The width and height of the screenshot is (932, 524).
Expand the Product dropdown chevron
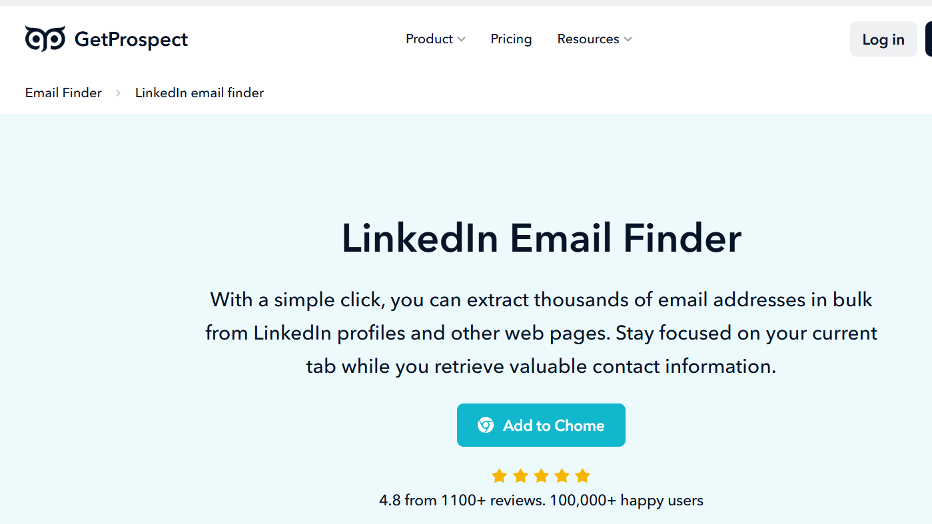461,39
